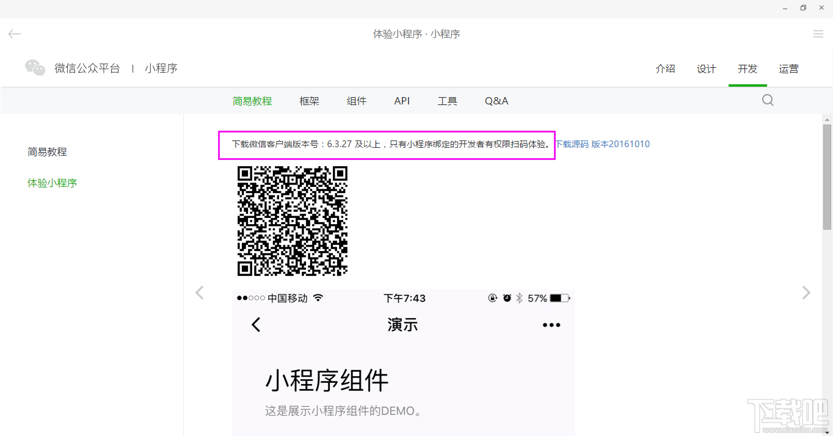The width and height of the screenshot is (833, 436).
Task: Open the API documentation tab
Action: click(402, 101)
